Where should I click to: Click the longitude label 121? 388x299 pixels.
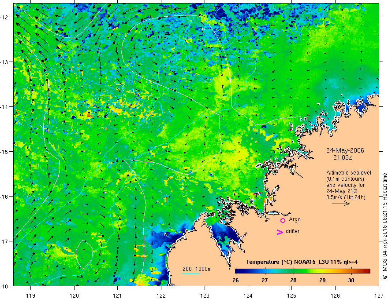(118, 295)
